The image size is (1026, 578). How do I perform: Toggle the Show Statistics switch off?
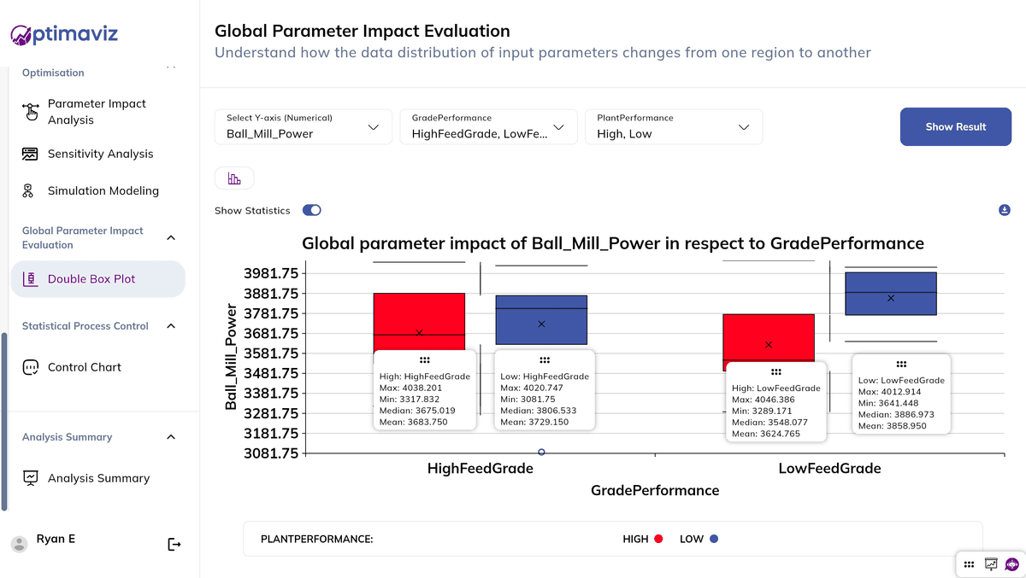pyautogui.click(x=312, y=210)
